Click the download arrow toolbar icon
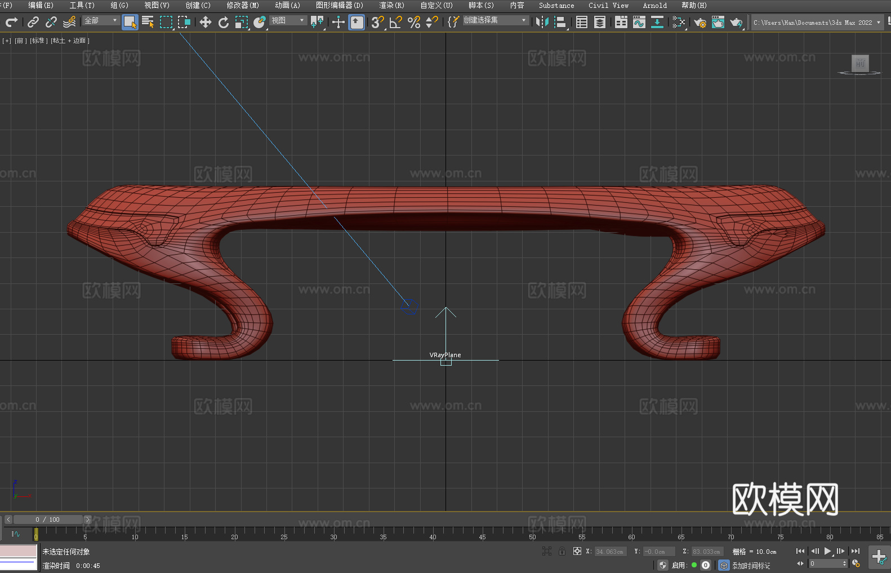 tap(657, 22)
